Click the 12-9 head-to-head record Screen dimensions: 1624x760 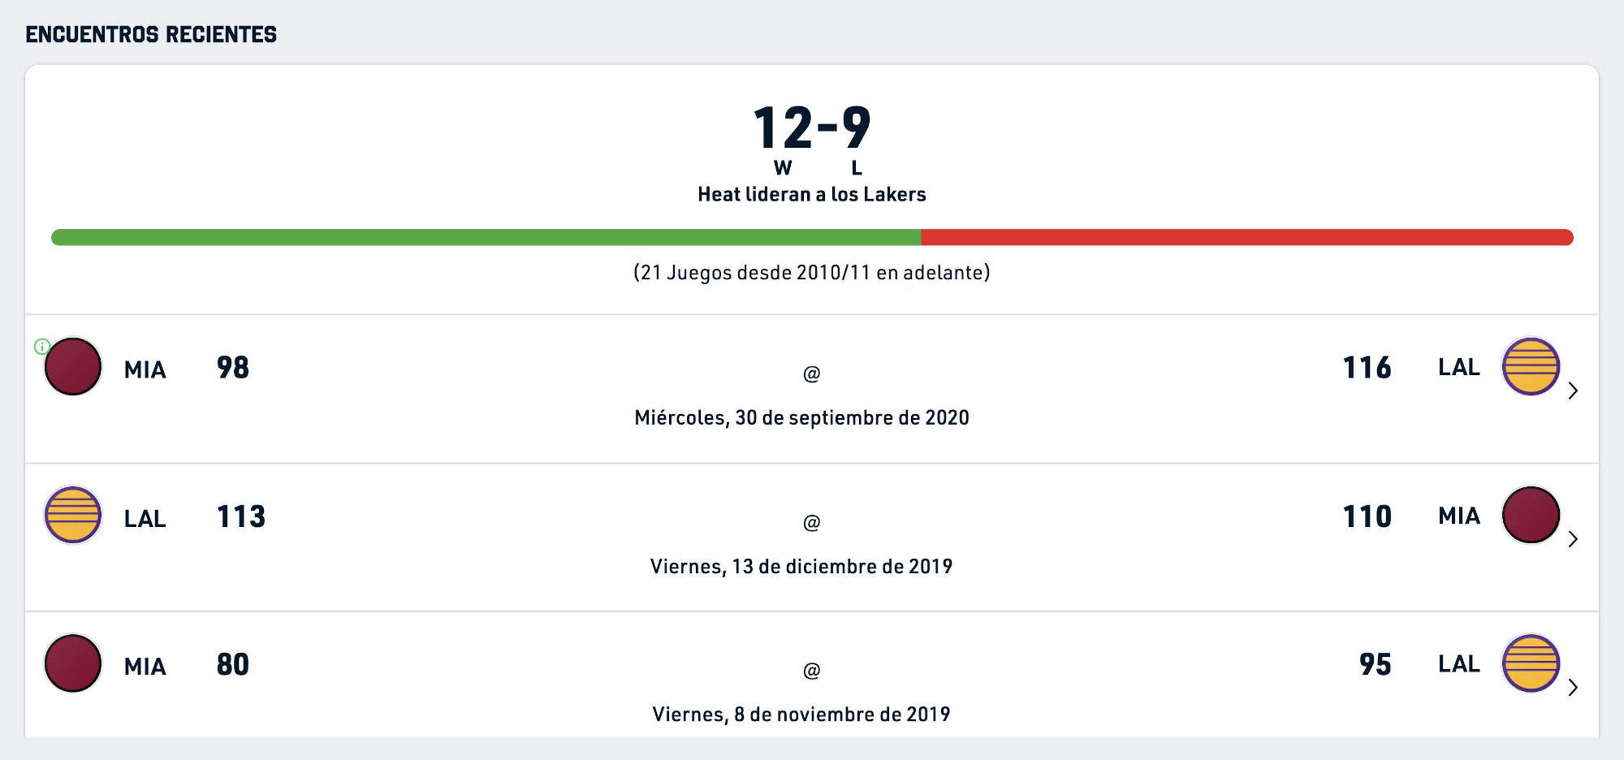812,128
